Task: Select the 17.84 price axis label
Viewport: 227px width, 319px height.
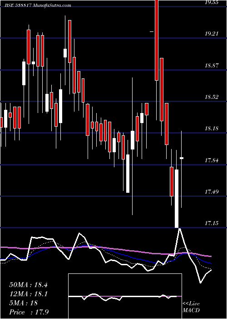Action: coord(212,160)
